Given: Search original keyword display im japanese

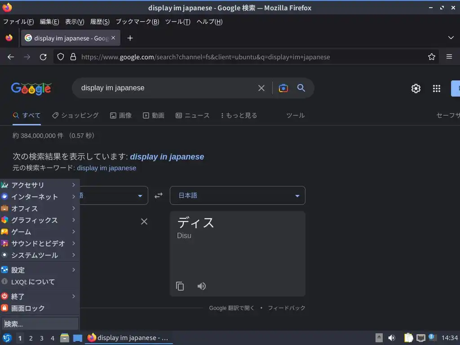Looking at the screenshot, I should pyautogui.click(x=106, y=168).
